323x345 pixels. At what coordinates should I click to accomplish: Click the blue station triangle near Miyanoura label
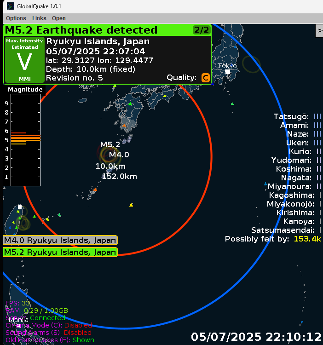265,184
